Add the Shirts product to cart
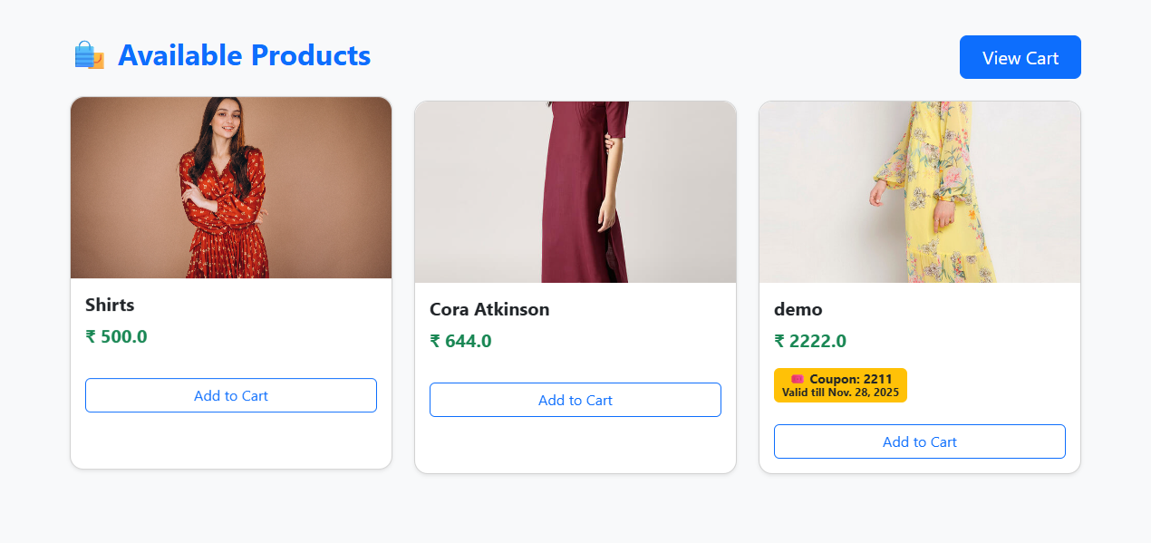Image resolution: width=1151 pixels, height=543 pixels. coord(230,395)
